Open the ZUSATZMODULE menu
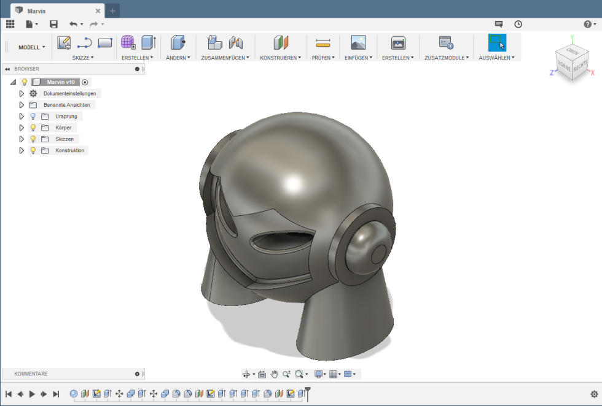602x406 pixels. (447, 58)
